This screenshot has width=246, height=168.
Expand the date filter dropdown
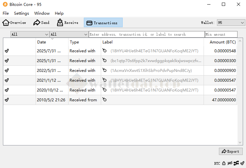(x=30, y=34)
